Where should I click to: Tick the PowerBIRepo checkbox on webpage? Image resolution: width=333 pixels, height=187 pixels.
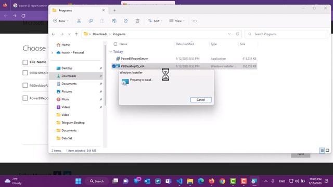click(25, 98)
